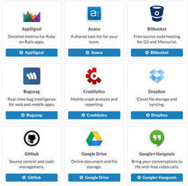Click the Asana blue square logo
Screen dimensions: 188x186
pyautogui.click(x=94, y=14)
